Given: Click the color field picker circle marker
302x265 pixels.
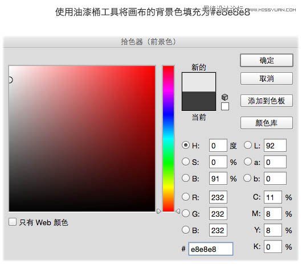Looking at the screenshot, I should click(x=10, y=80).
